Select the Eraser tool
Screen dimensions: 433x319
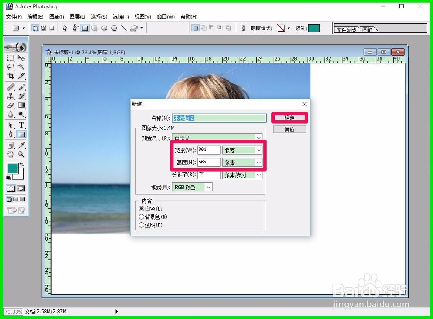10,105
